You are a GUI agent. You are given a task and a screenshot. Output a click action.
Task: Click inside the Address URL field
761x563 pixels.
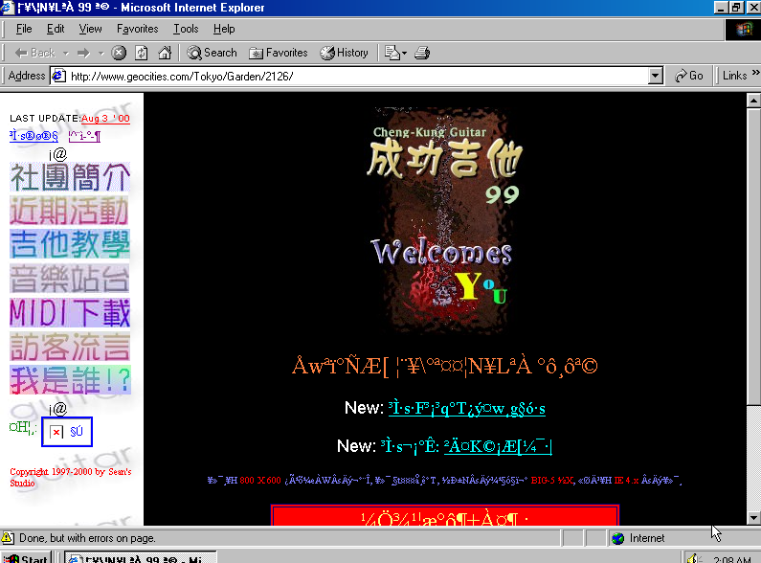pyautogui.click(x=354, y=76)
